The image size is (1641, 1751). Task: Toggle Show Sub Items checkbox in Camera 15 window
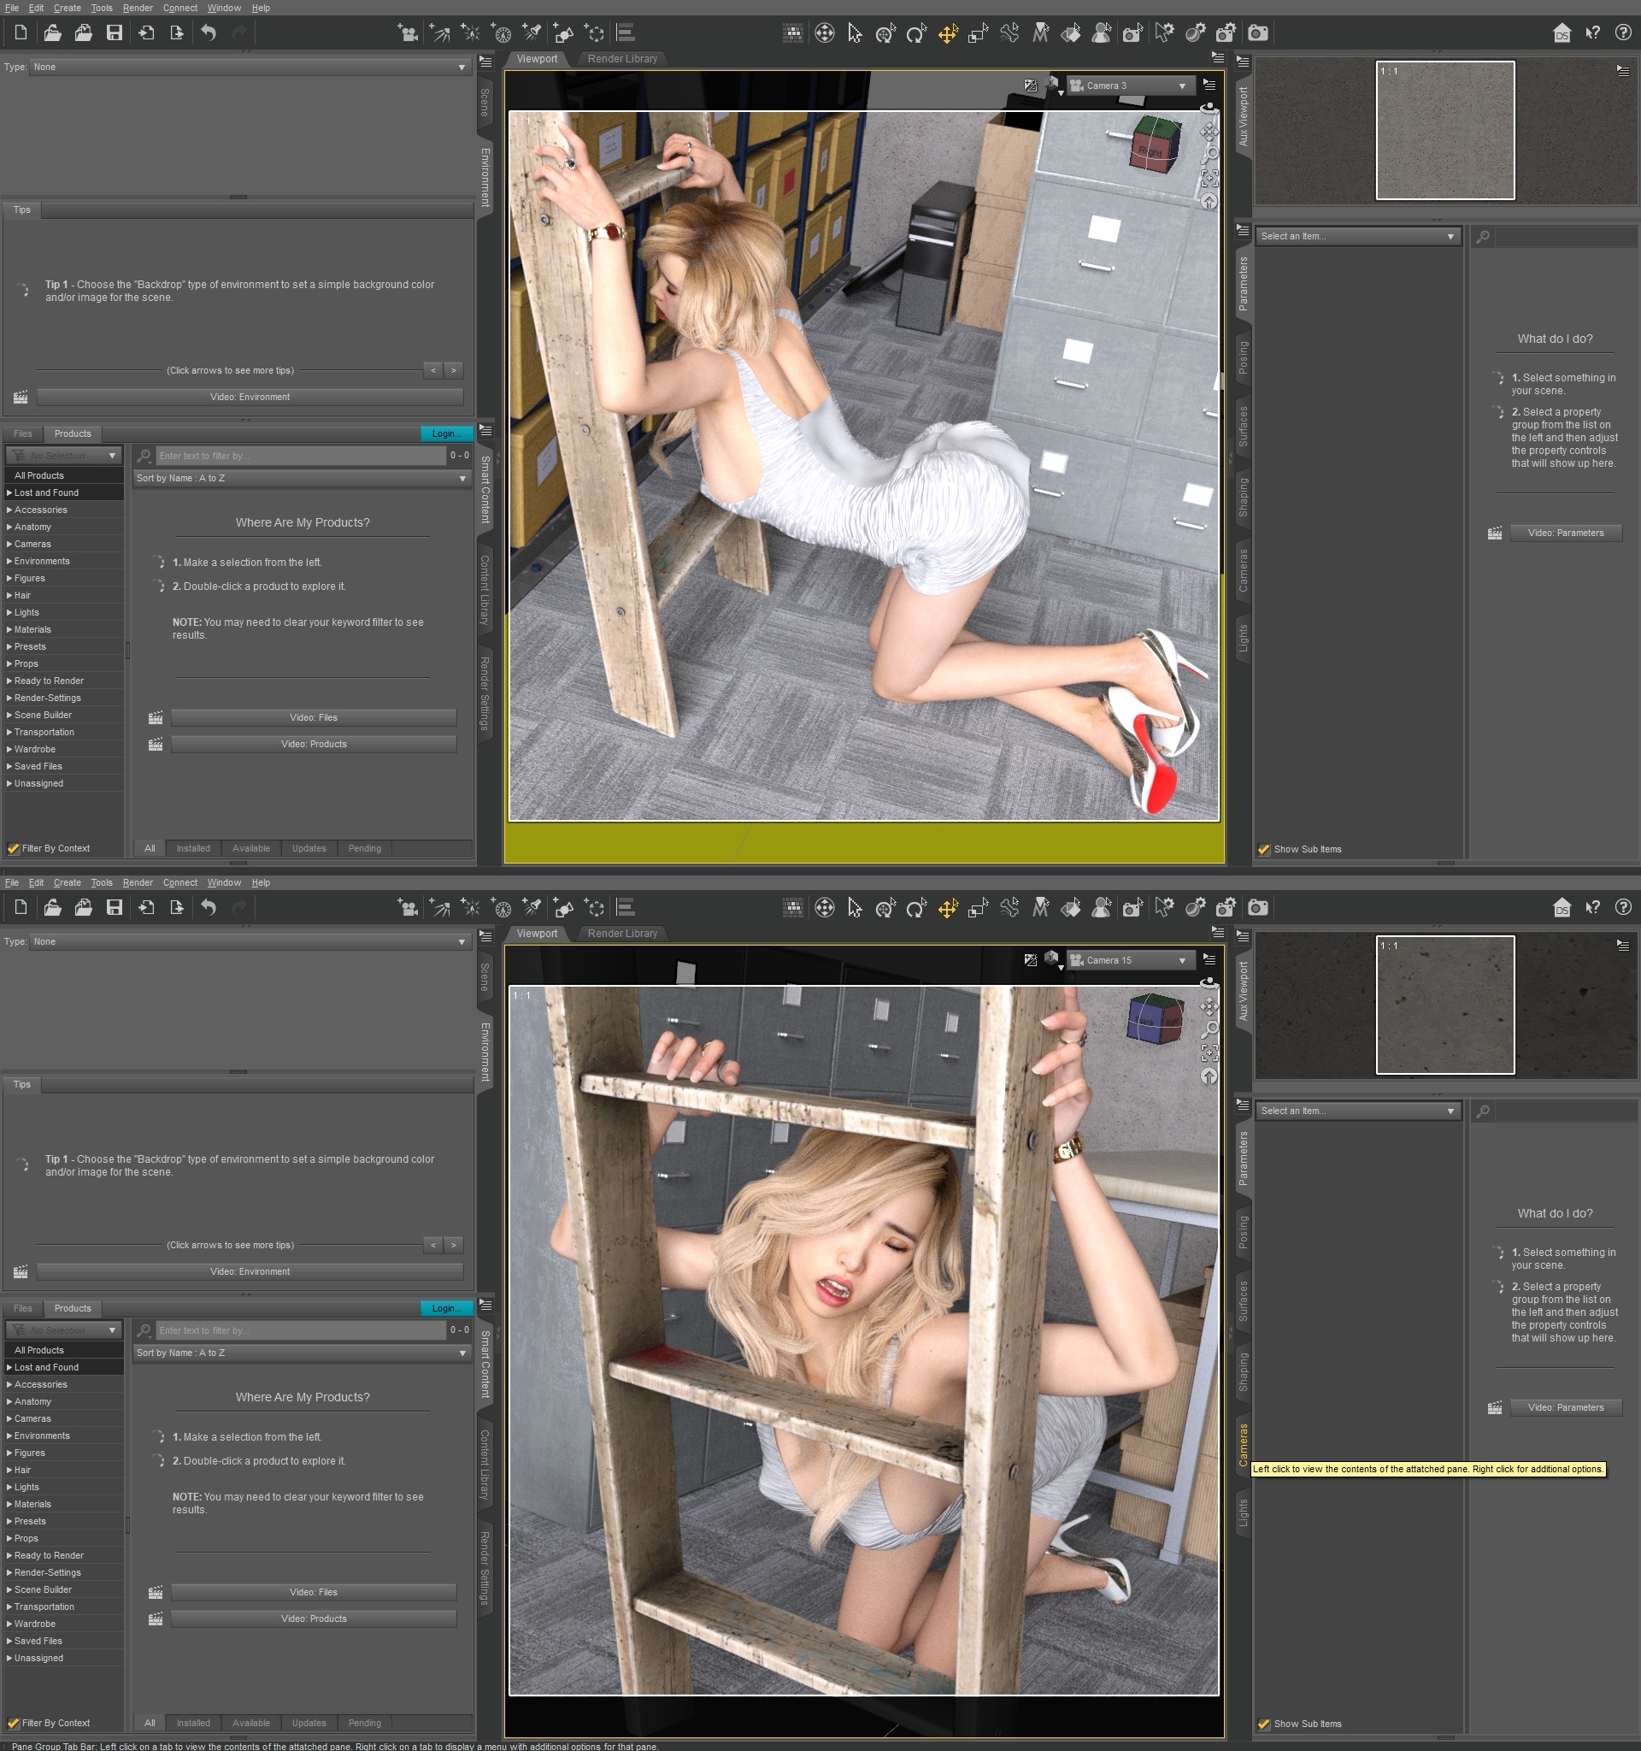click(1263, 1724)
